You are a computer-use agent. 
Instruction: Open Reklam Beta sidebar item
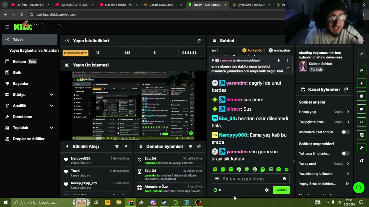coord(29,62)
